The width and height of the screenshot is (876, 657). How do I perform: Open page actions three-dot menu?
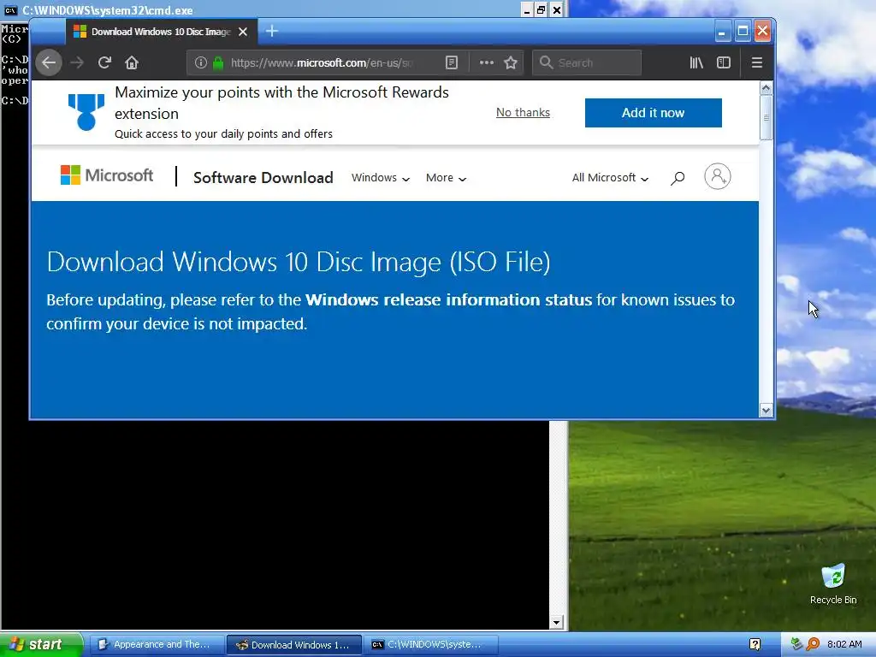[x=487, y=62]
